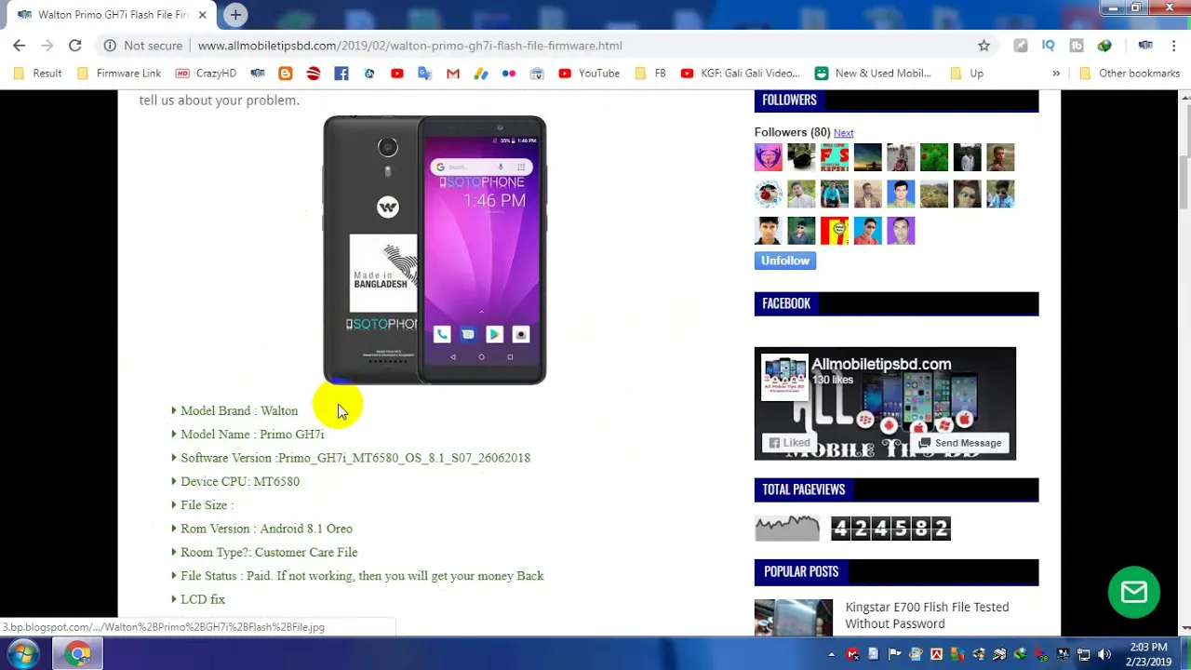Open Kingstar E700 Flish File popular post

coord(927,615)
